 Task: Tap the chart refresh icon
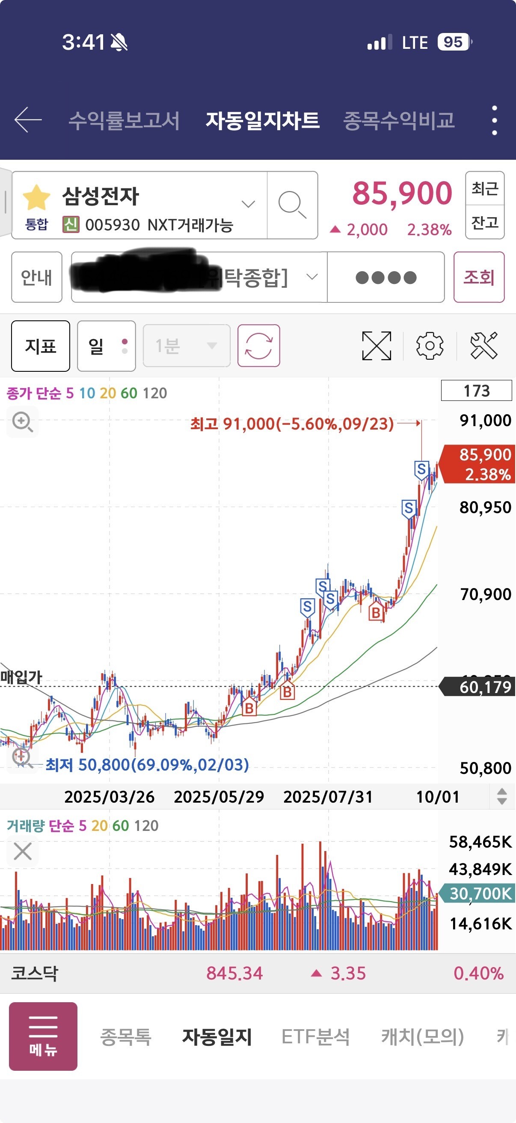pyautogui.click(x=259, y=346)
